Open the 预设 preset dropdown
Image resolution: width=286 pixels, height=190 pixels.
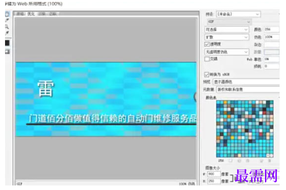pyautogui.click(x=238, y=14)
